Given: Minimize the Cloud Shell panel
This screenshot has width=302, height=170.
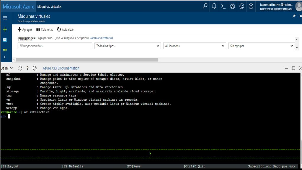Looking at the screenshot, I should 286,68.
